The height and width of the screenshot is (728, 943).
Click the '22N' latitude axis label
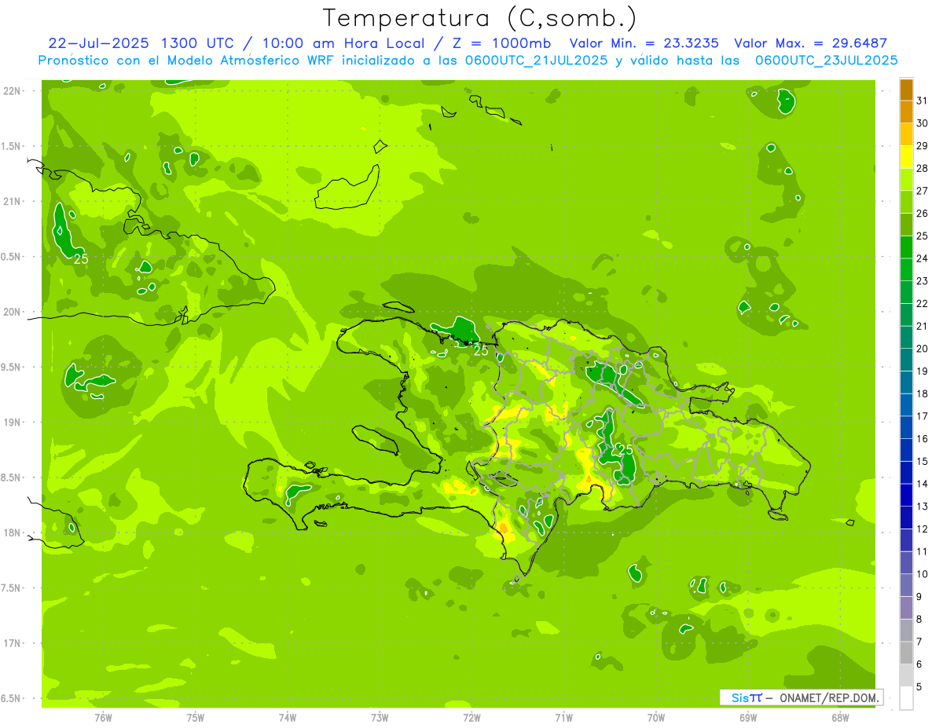pyautogui.click(x=10, y=91)
